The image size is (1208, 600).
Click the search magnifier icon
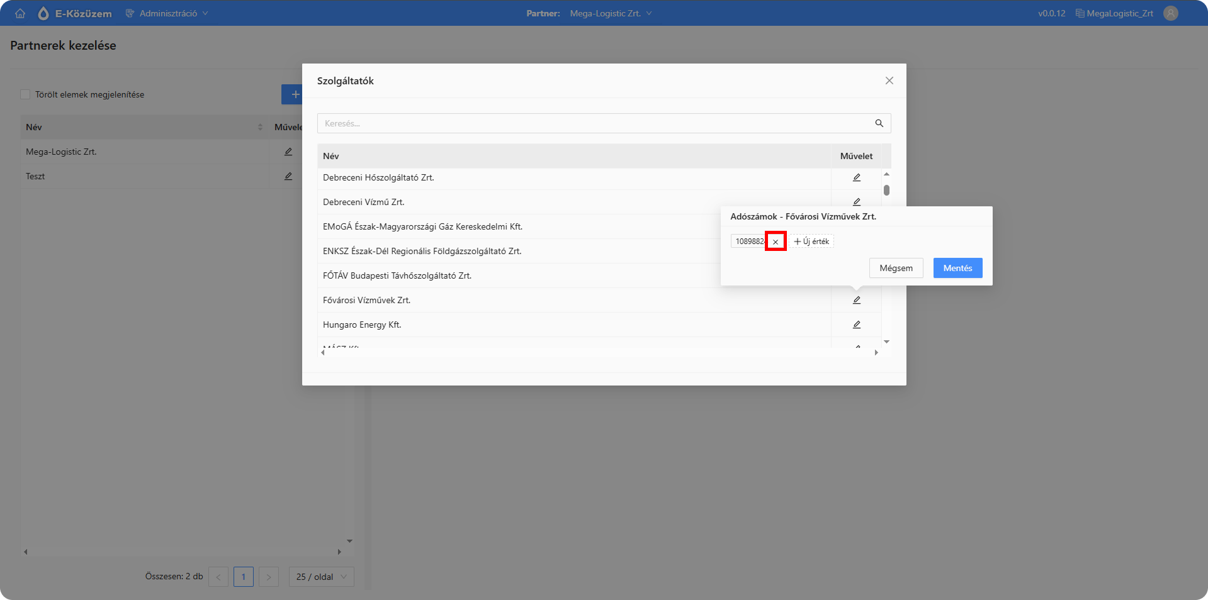[879, 123]
